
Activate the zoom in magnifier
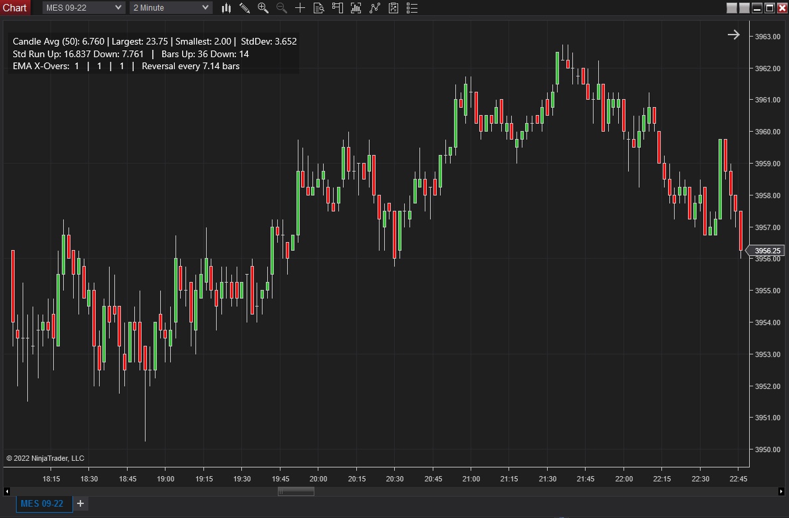pos(263,7)
